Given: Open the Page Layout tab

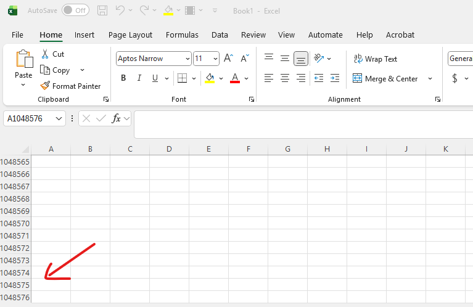Looking at the screenshot, I should (130, 35).
